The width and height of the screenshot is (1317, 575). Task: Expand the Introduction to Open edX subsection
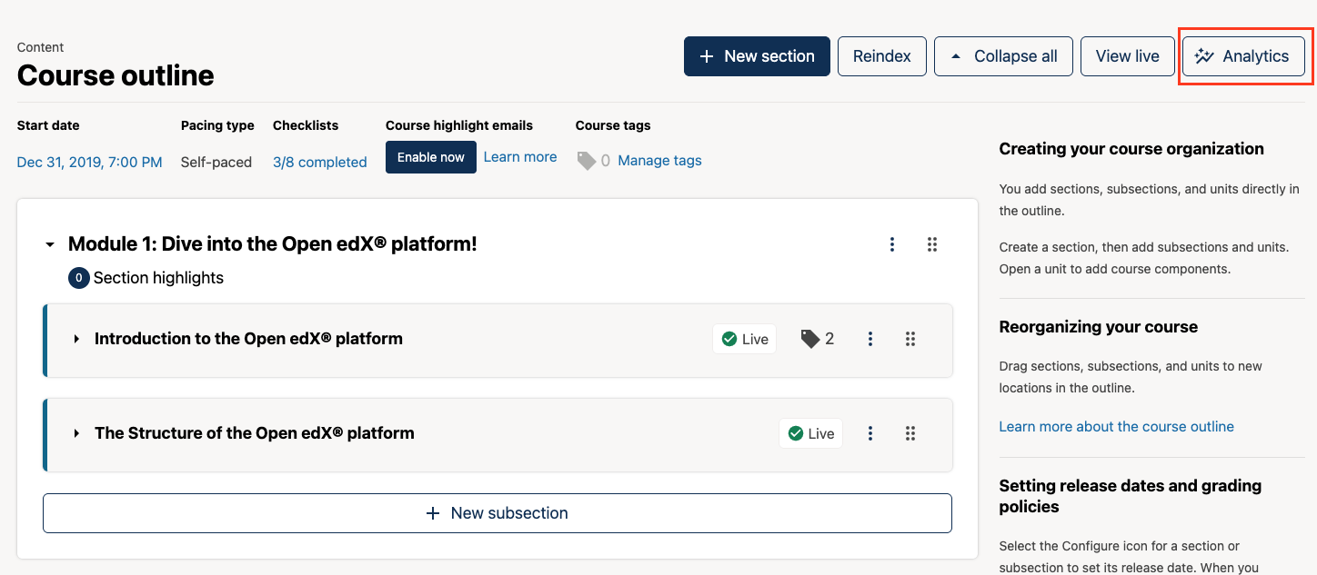pos(76,338)
